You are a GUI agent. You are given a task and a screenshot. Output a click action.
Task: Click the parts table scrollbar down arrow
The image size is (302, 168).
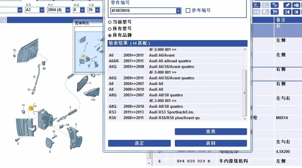coord(149,163)
